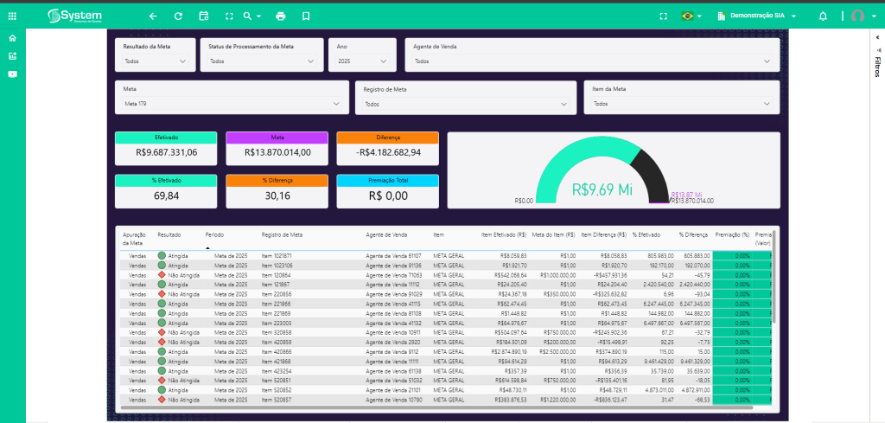Expand the Filtros side panel
The width and height of the screenshot is (885, 423).
[x=876, y=62]
